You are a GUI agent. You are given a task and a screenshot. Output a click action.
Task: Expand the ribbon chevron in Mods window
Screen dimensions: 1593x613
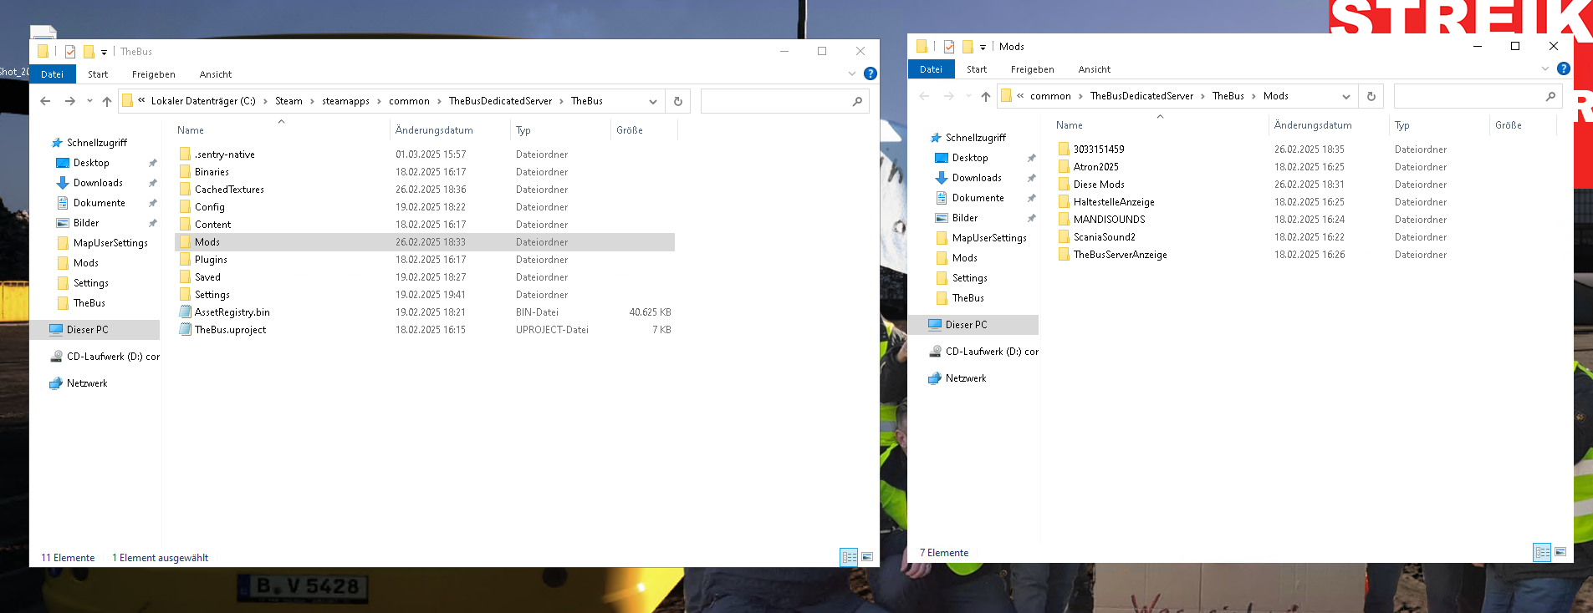click(x=1544, y=69)
